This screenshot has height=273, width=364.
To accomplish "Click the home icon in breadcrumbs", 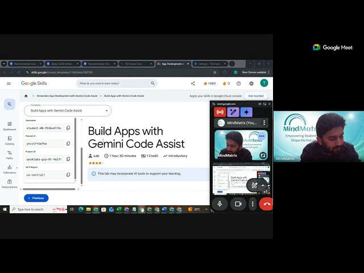I will click(x=26, y=96).
